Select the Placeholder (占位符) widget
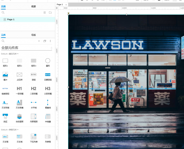Screen dimensions: 184x149 coord(19,77)
